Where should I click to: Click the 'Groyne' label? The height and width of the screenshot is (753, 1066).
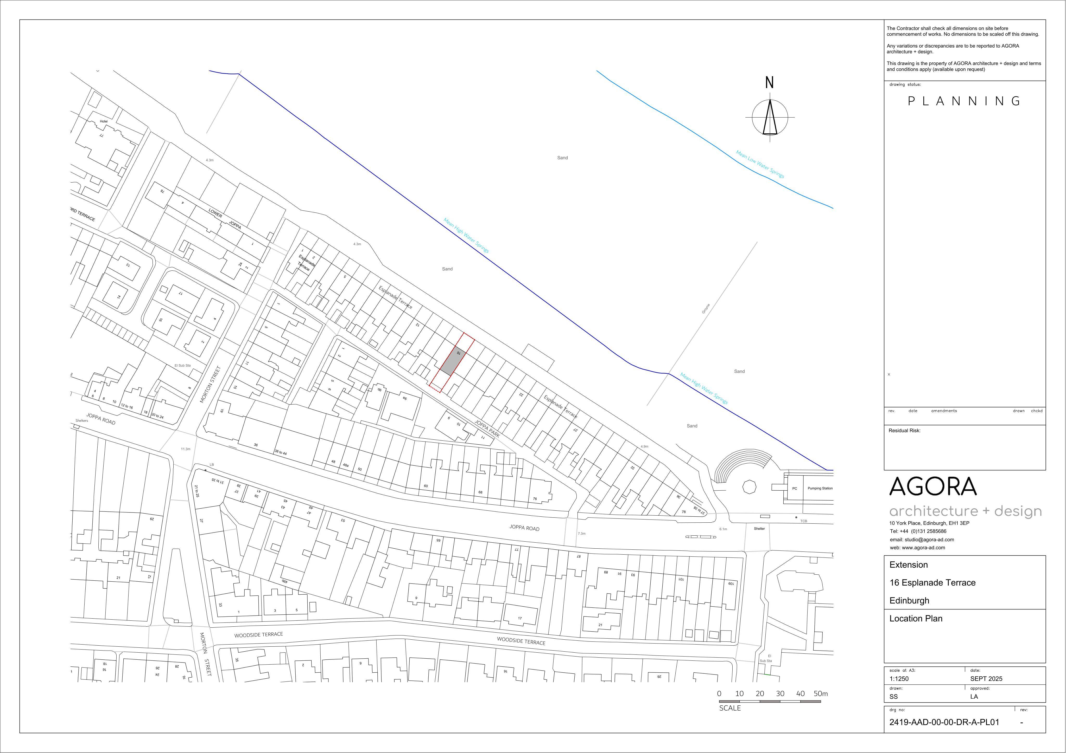(x=706, y=309)
